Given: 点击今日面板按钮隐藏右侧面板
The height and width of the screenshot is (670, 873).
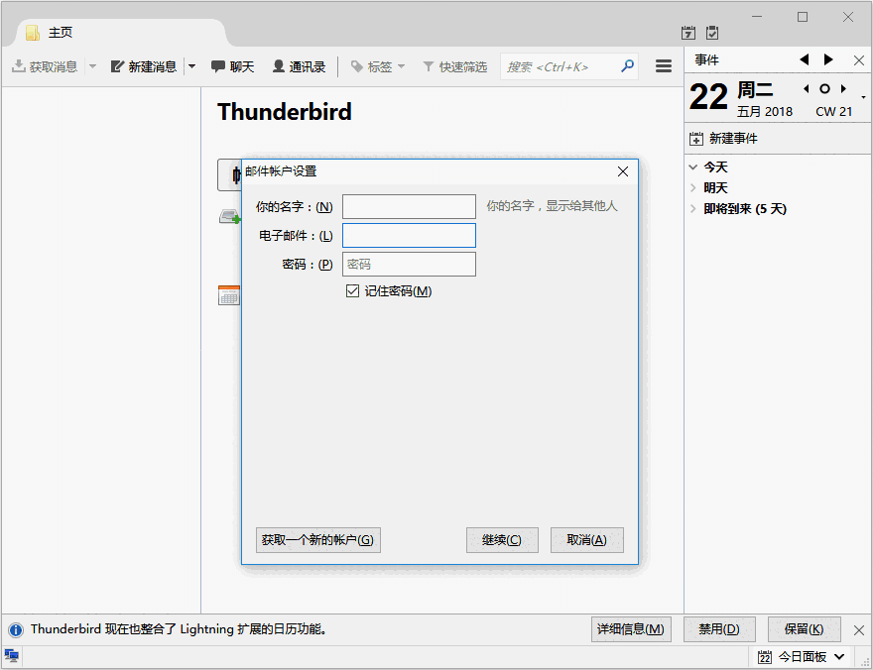Looking at the screenshot, I should (801, 657).
